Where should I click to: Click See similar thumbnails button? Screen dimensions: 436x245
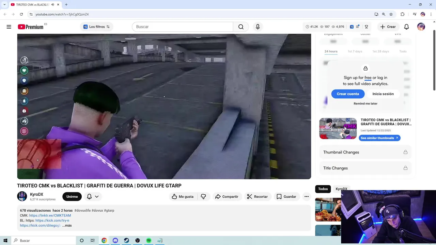[x=379, y=138]
